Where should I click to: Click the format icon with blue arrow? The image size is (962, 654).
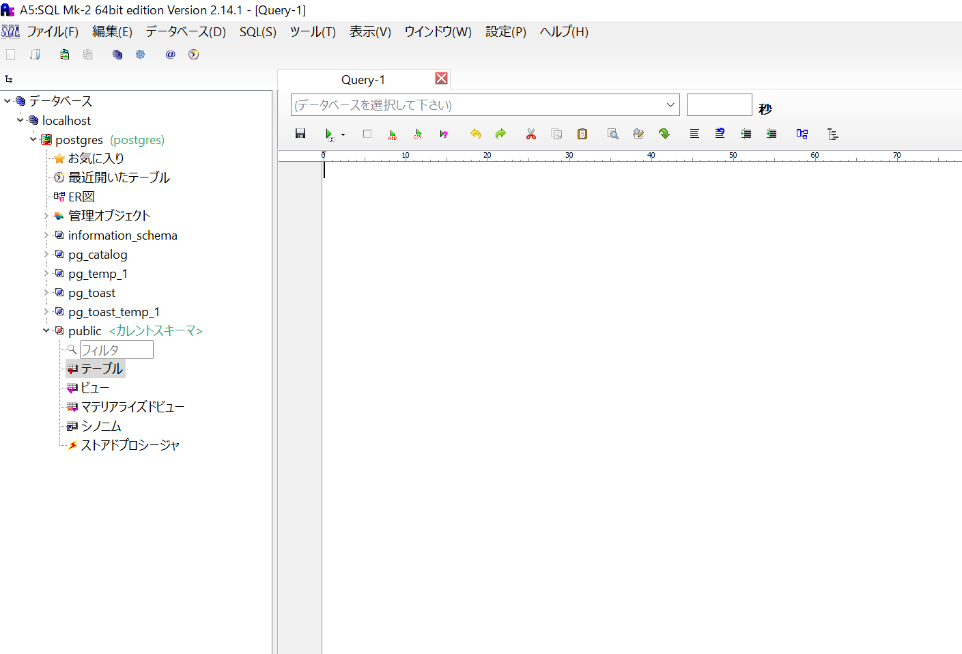click(720, 134)
